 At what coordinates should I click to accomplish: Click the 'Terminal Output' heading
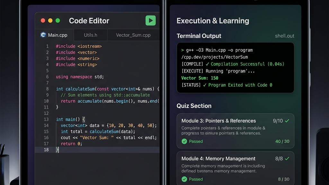coord(199,36)
